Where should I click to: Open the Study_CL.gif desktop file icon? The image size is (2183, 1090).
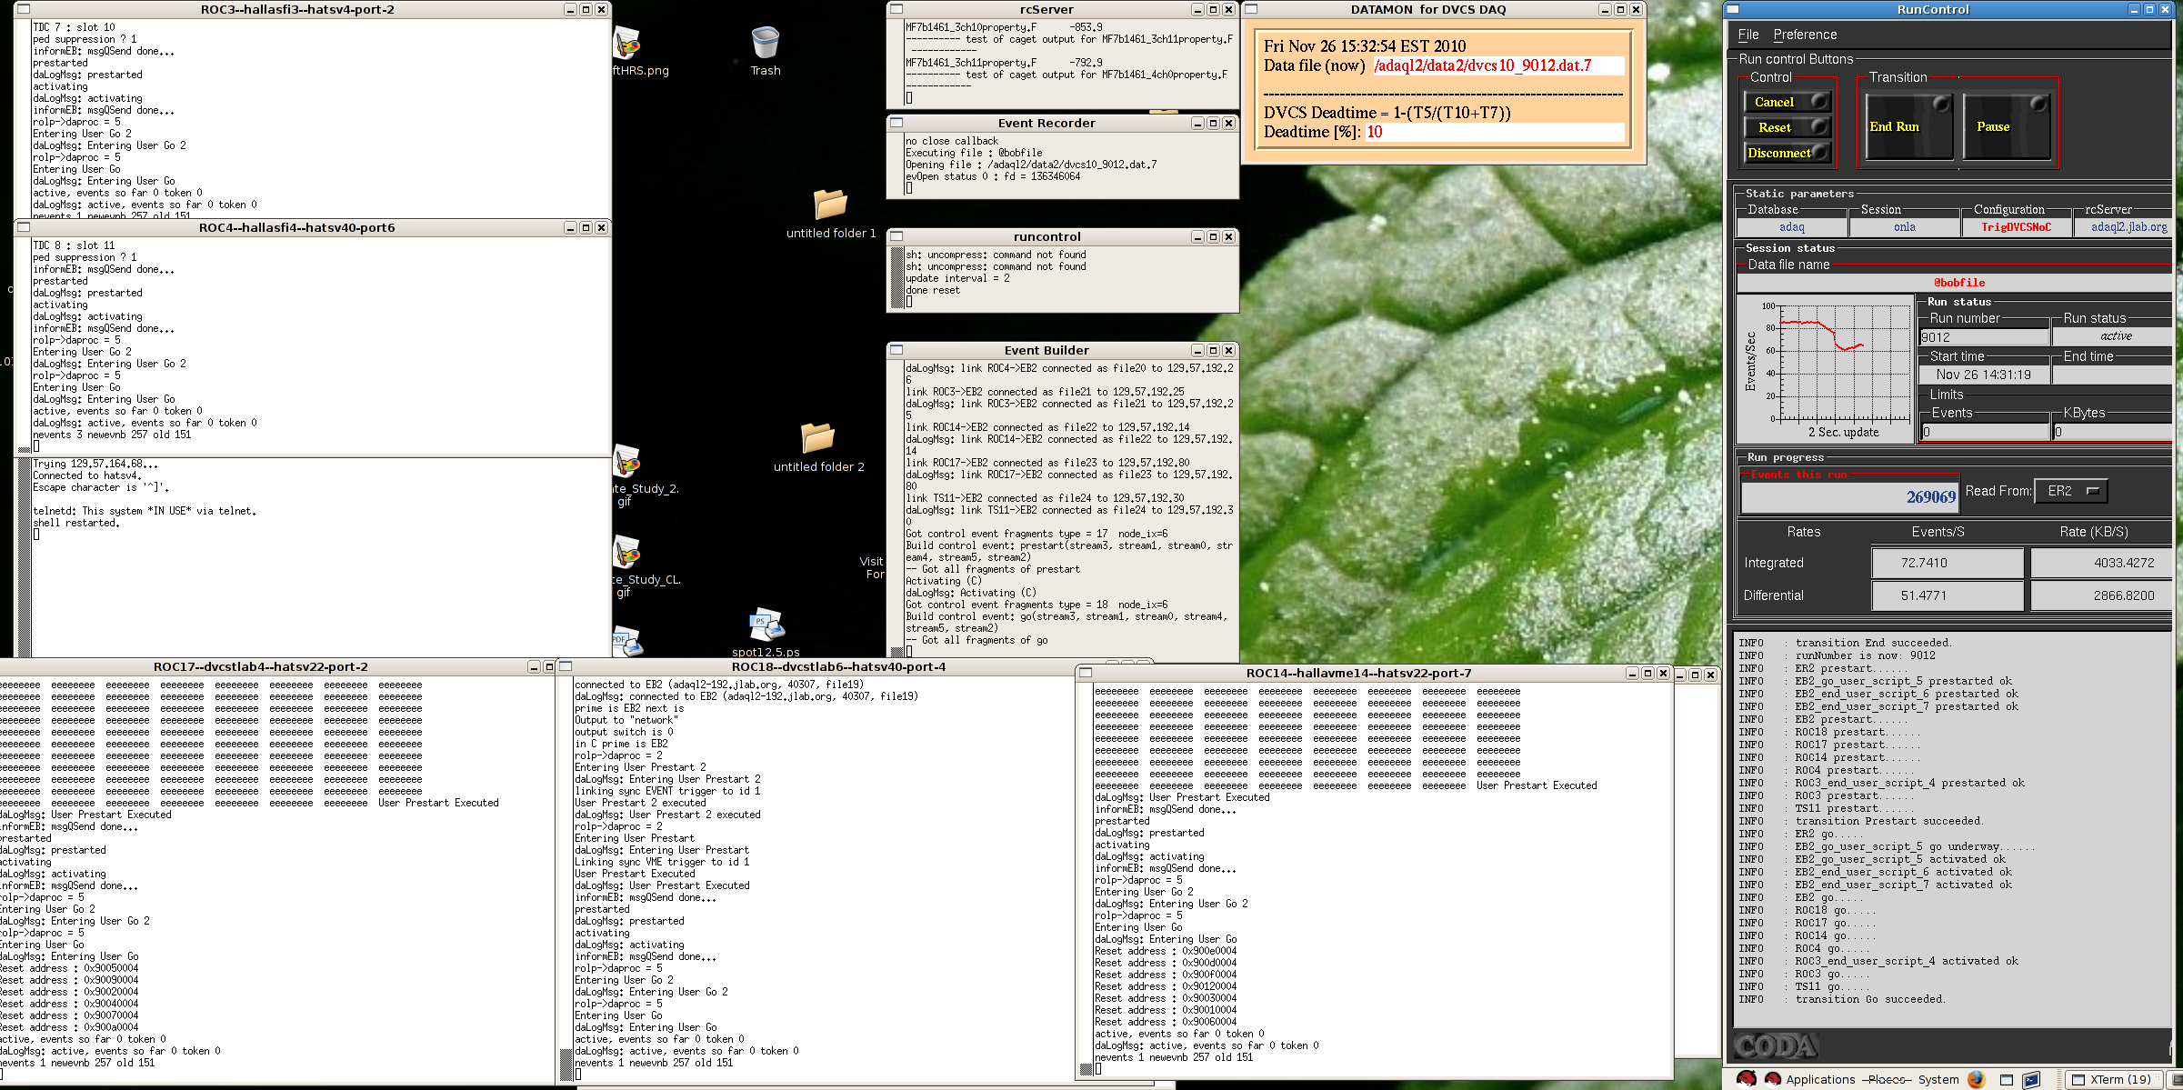626,553
